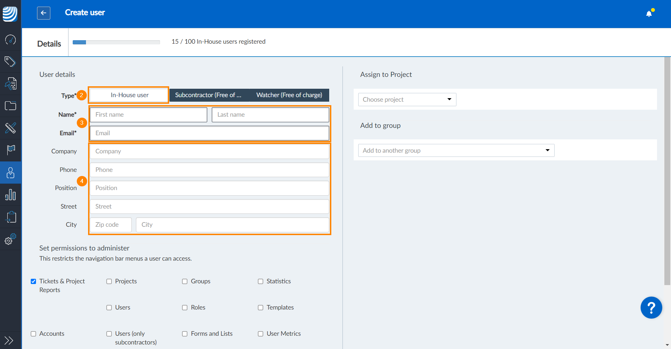Open the settings gears icon in sidebar
The height and width of the screenshot is (349, 671).
10,239
